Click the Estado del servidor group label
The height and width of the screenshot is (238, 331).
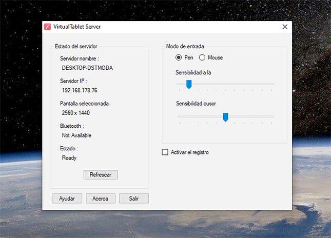pyautogui.click(x=76, y=46)
